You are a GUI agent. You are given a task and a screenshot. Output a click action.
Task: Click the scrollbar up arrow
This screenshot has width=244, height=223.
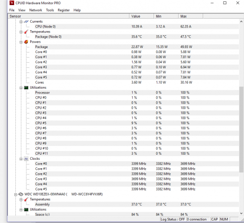pos(241,21)
